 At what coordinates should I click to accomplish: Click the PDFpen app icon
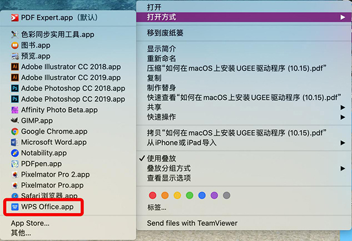click(x=15, y=164)
